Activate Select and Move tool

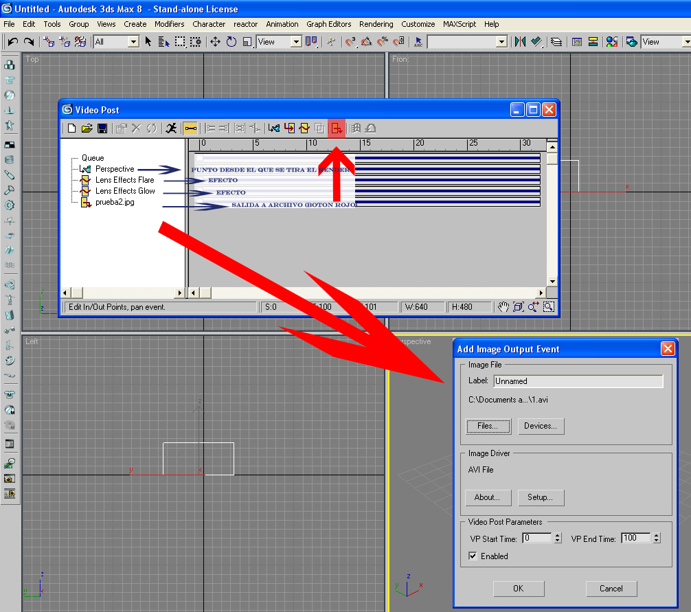point(215,42)
